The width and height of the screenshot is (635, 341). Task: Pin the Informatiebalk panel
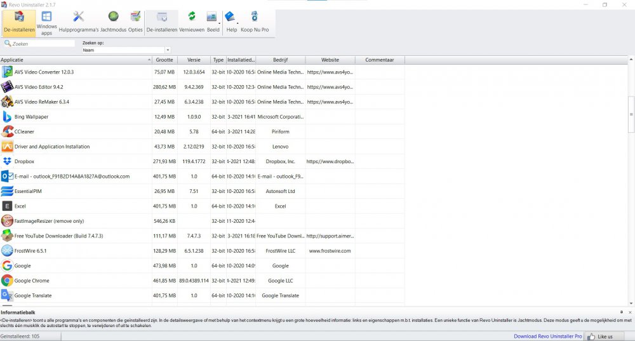622,312
